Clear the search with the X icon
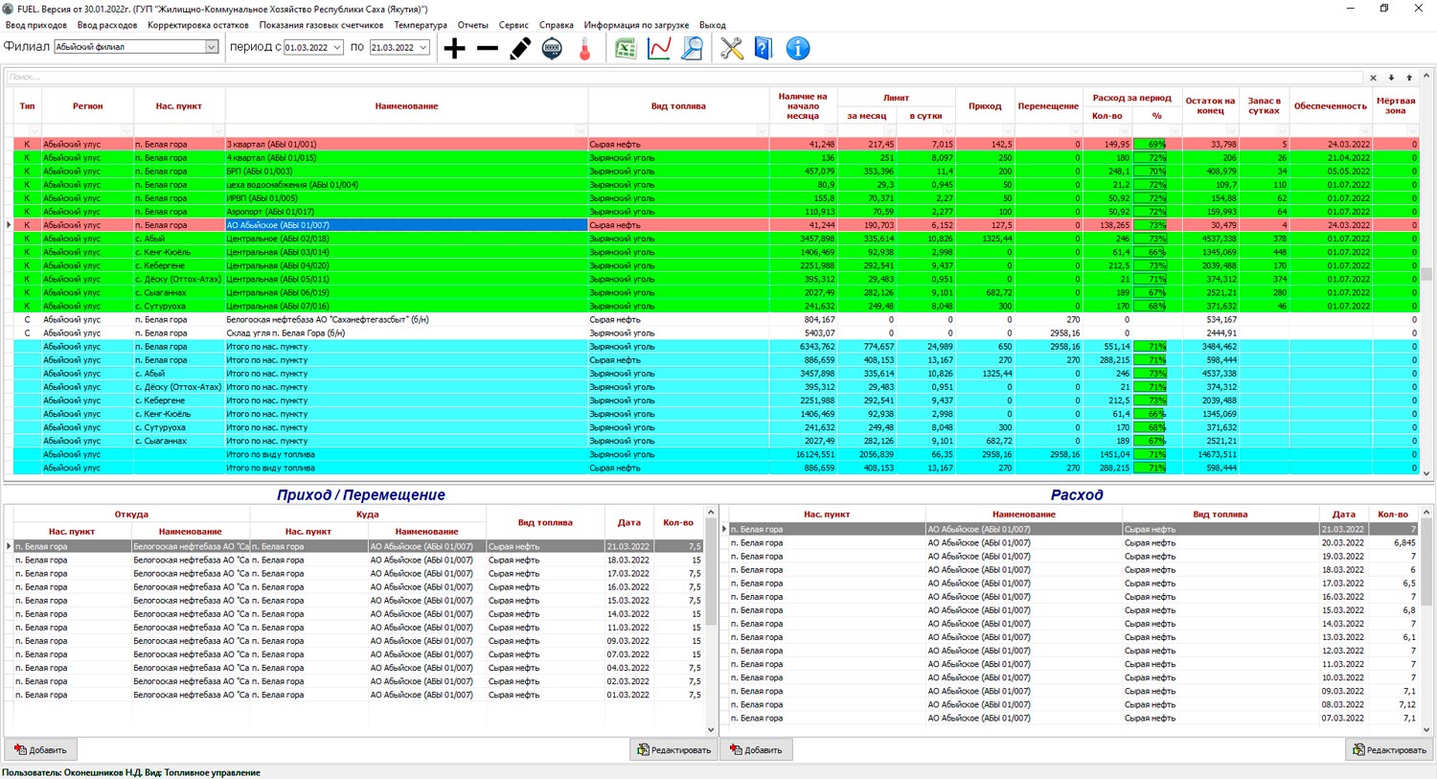The width and height of the screenshot is (1437, 779). 1373,78
